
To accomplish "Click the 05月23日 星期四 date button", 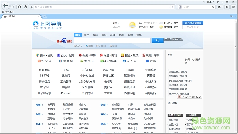I will [193, 23].
